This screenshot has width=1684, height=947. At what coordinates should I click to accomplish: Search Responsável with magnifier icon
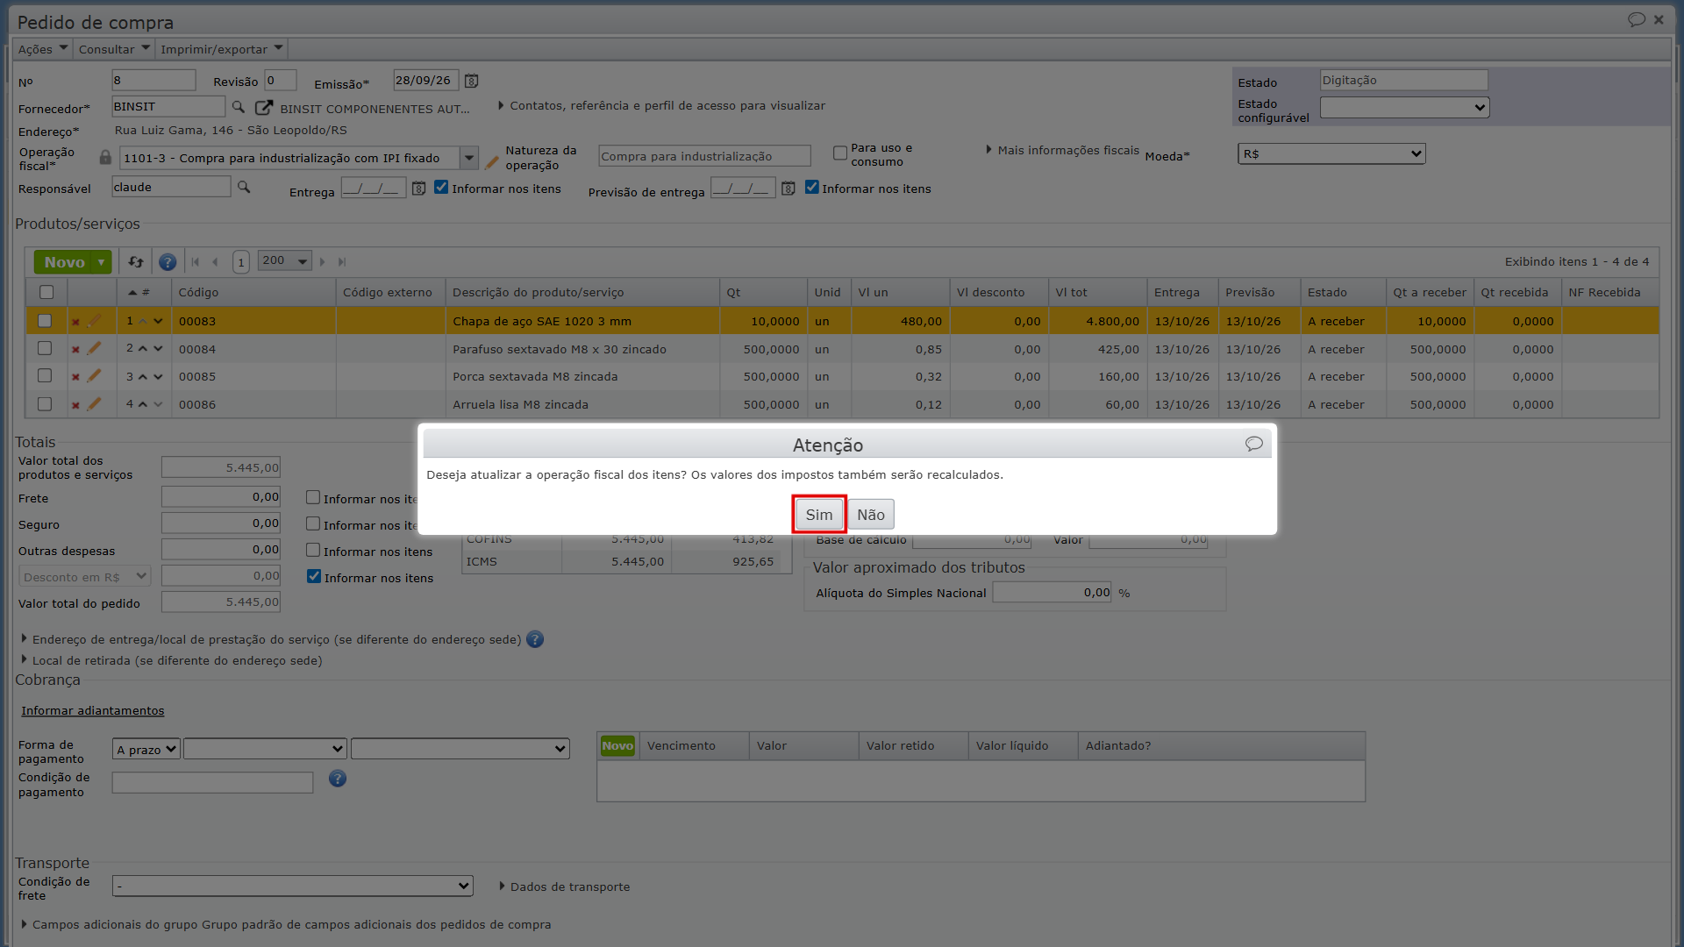pos(244,187)
